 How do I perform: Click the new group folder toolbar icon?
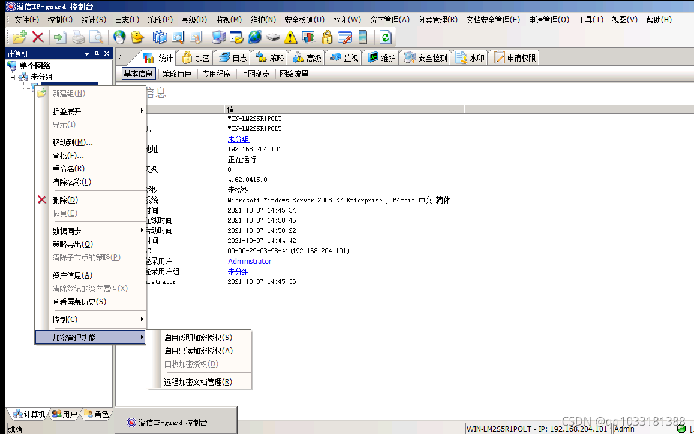19,38
